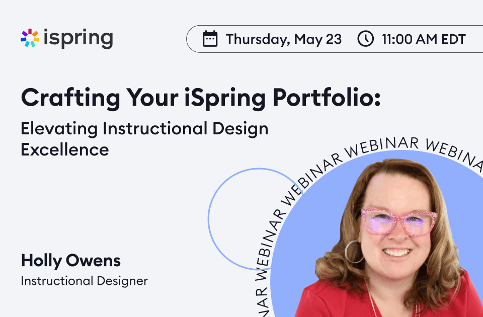The height and width of the screenshot is (317, 483).
Task: Click the word Excellence in the subtitle
Action: (x=64, y=149)
